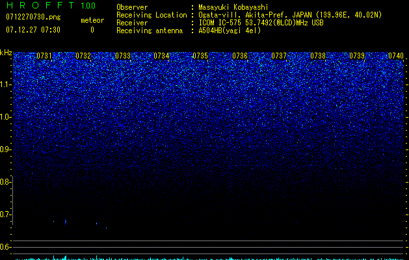409x260 pixels.
Task: Click the Receiving Location label
Action: (152, 15)
